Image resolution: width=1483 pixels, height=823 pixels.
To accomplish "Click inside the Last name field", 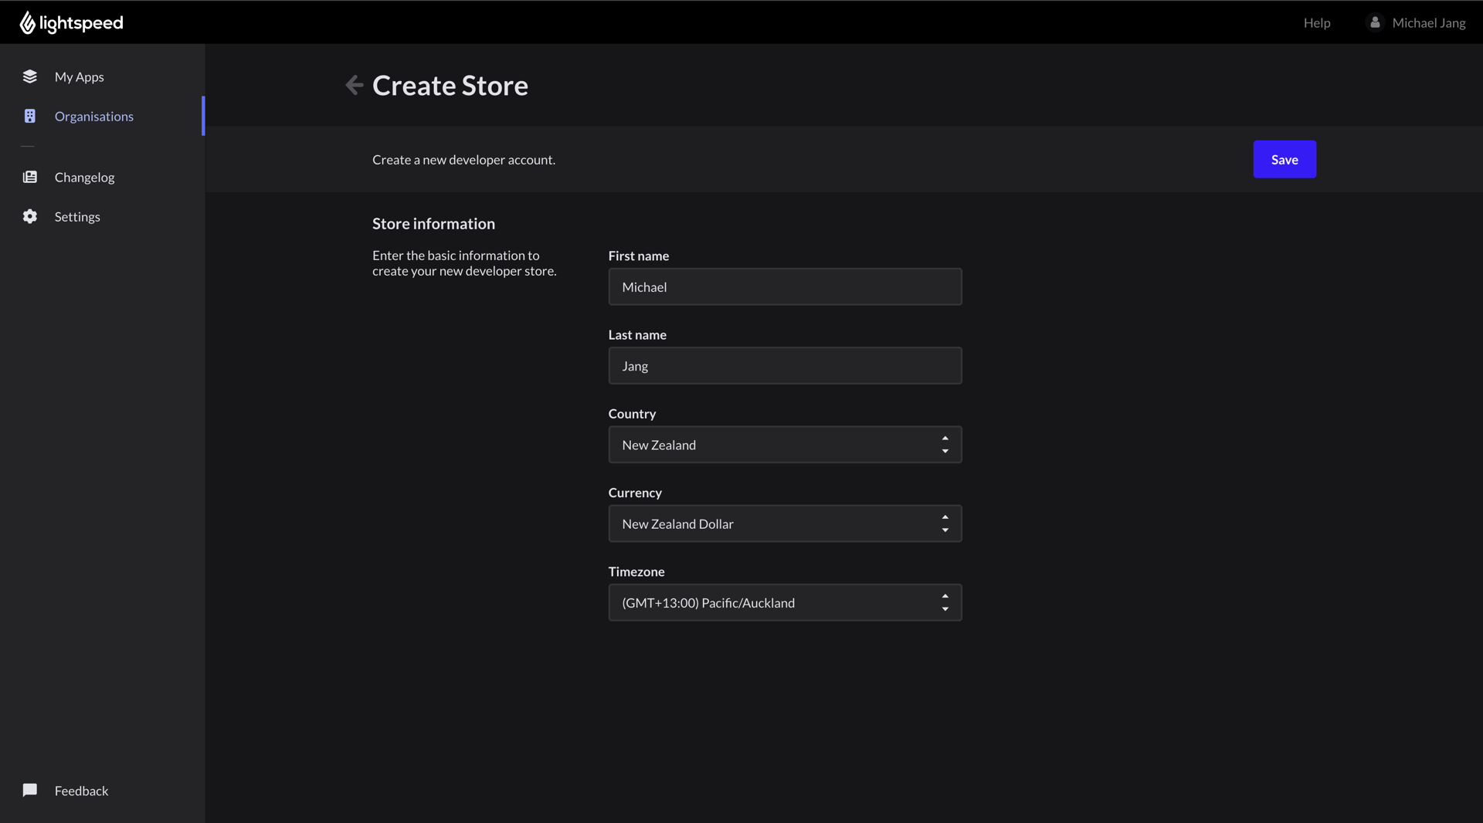I will tap(785, 365).
